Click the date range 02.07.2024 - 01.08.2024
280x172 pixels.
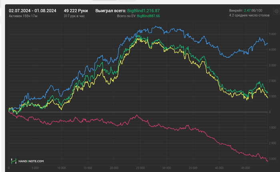coord(32,11)
